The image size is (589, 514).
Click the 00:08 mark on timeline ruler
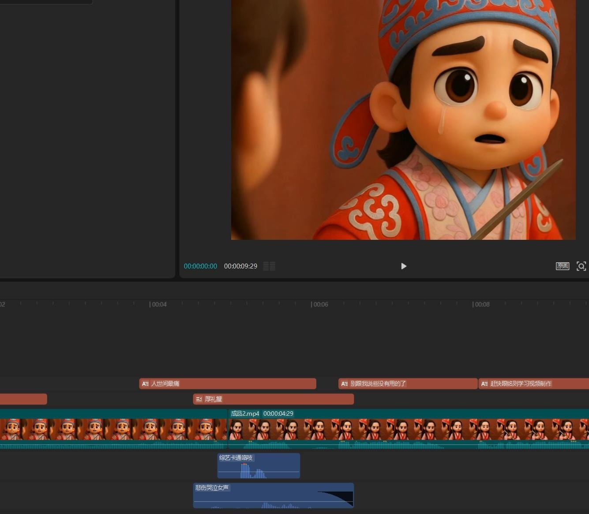point(481,304)
